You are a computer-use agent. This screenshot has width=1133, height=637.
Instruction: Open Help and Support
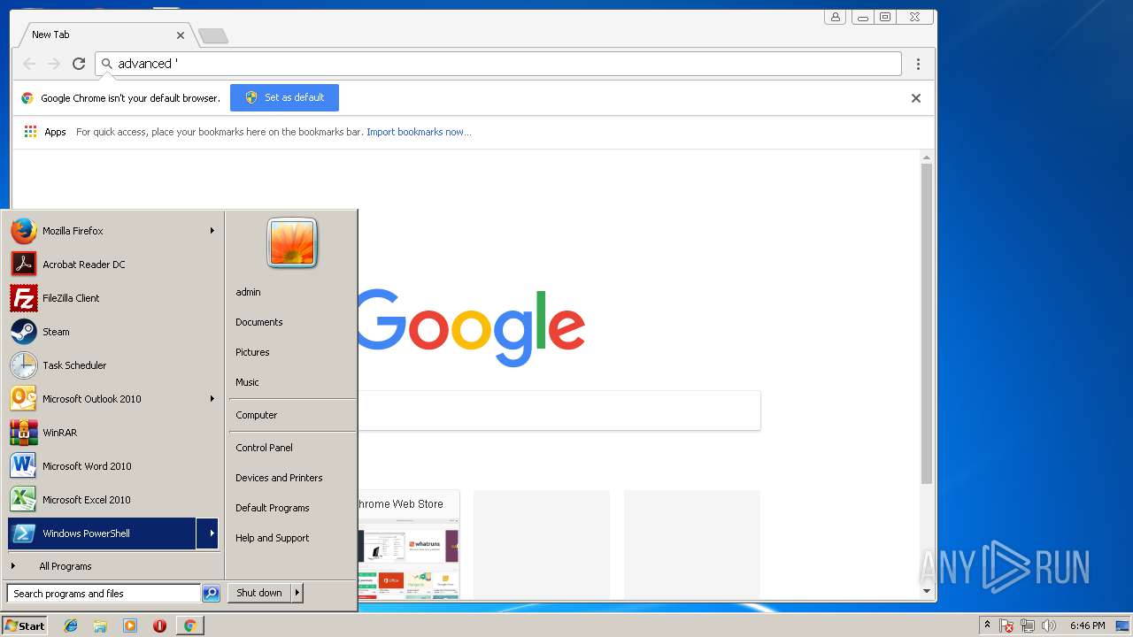[273, 538]
